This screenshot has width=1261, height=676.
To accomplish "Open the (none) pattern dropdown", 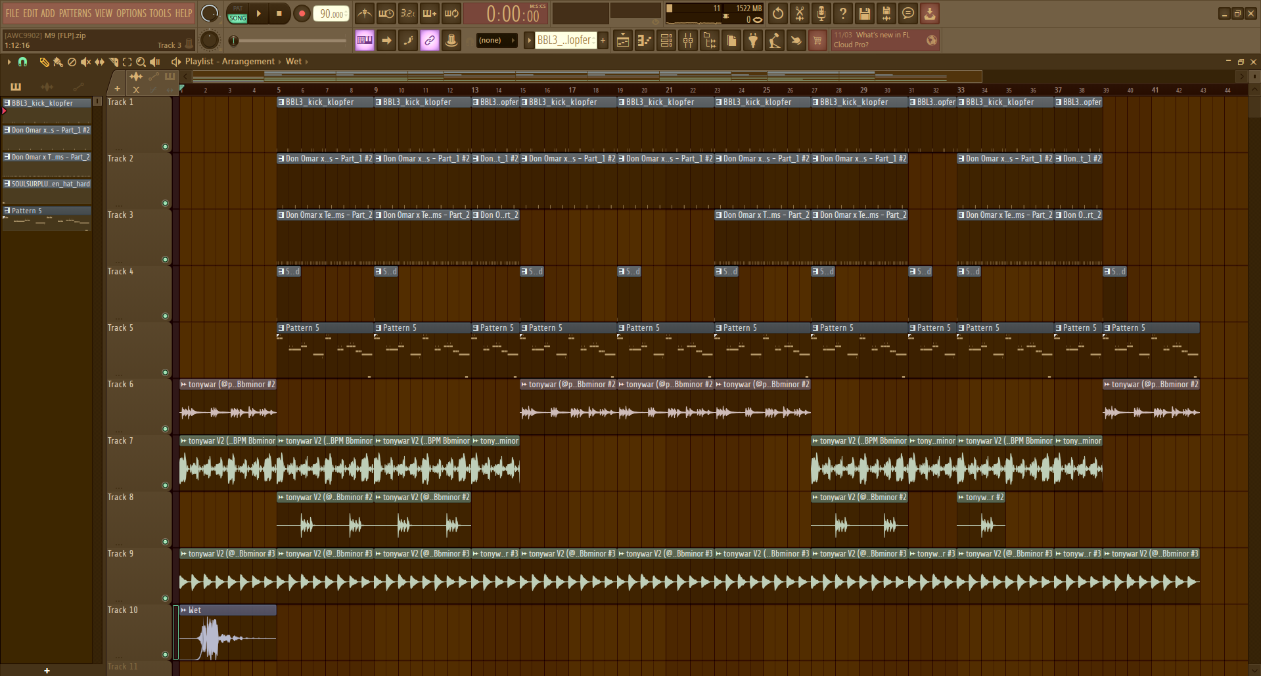I will point(497,41).
